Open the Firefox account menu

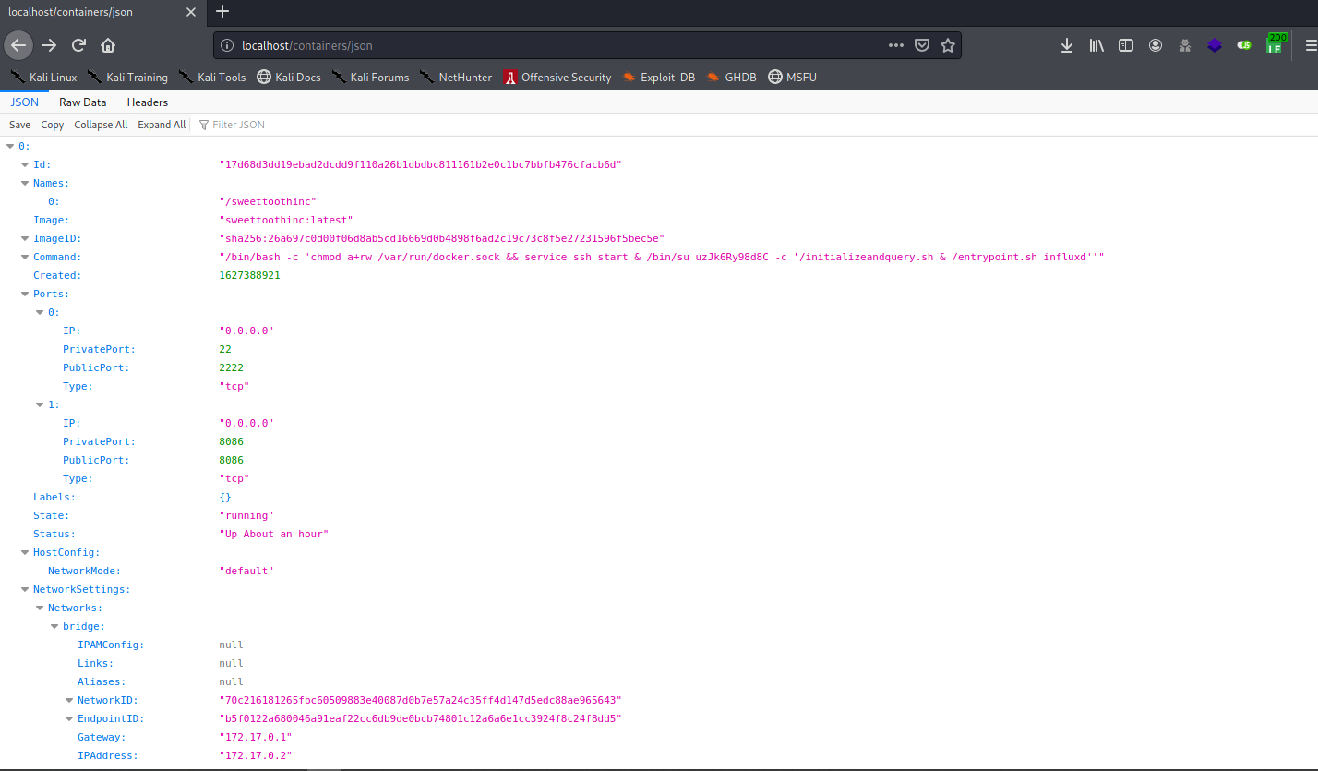pyautogui.click(x=1156, y=44)
